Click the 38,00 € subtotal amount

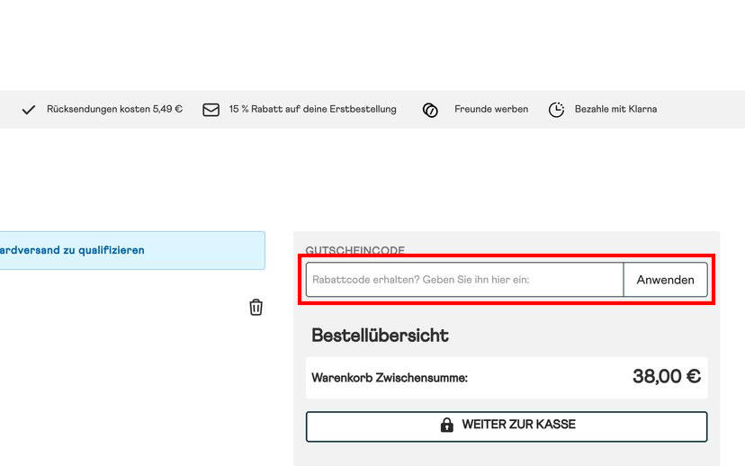667,377
